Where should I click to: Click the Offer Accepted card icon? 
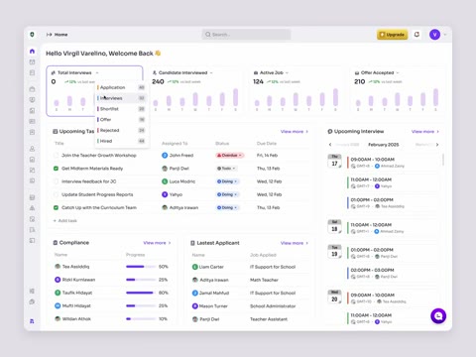[357, 72]
